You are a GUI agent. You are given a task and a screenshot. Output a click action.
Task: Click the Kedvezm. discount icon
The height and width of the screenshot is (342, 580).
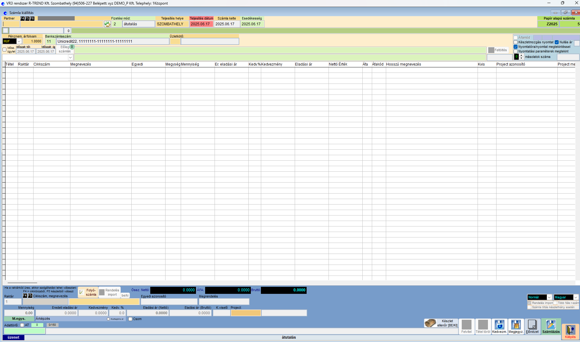499,325
